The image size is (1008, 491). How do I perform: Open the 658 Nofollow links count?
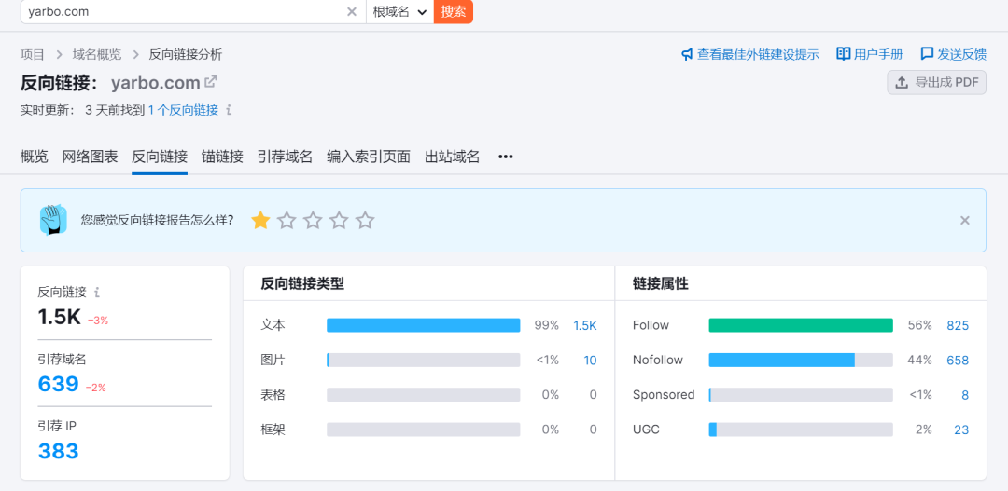tap(958, 360)
